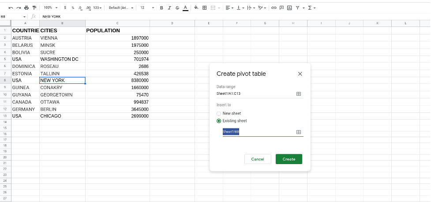Click the Create button
The height and width of the screenshot is (202, 431).
tap(289, 159)
